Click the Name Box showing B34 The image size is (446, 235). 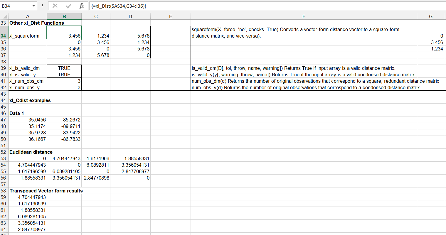point(16,6)
